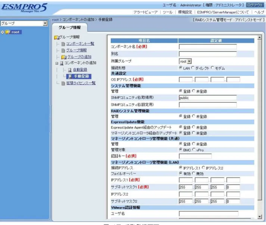Open the アラートビューア menu
Image resolution: width=266 pixels, height=225 pixels.
pyautogui.click(x=145, y=12)
